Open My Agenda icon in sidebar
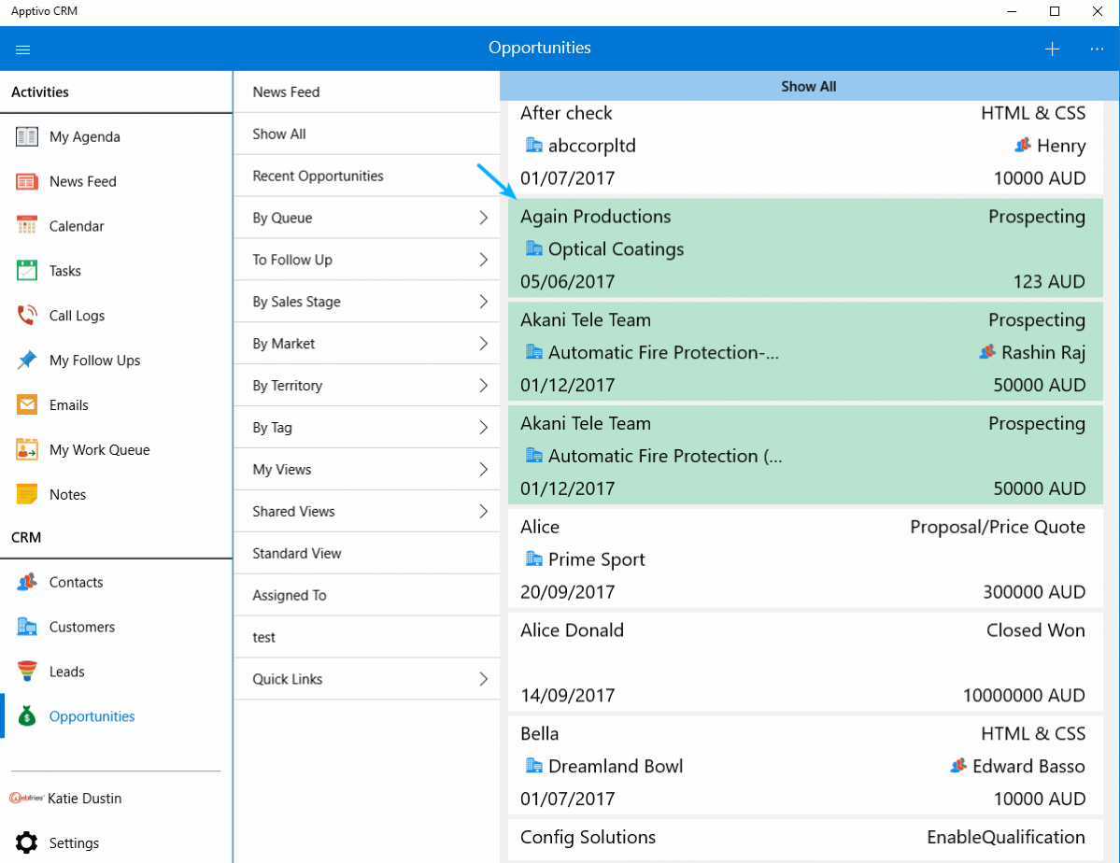Image resolution: width=1120 pixels, height=863 pixels. point(27,137)
